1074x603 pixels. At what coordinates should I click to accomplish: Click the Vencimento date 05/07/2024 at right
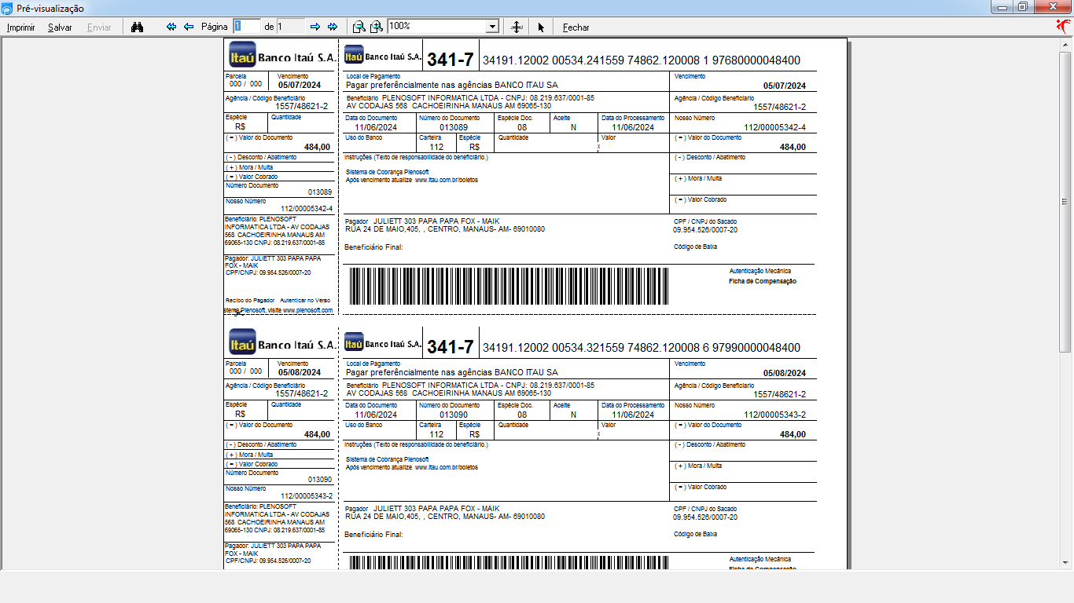coord(785,86)
